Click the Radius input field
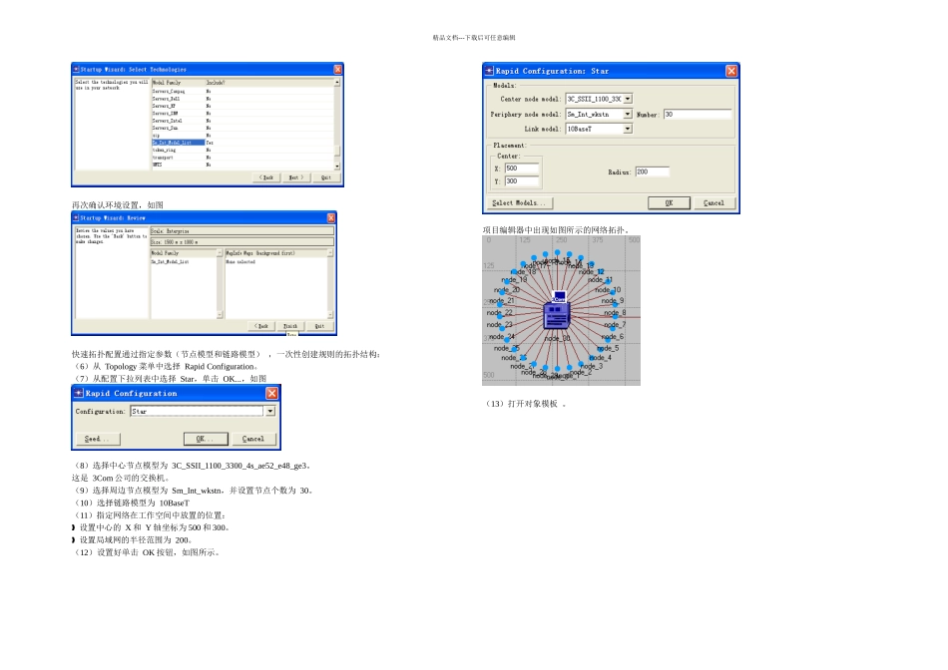The width and height of the screenshot is (948, 670). (652, 172)
